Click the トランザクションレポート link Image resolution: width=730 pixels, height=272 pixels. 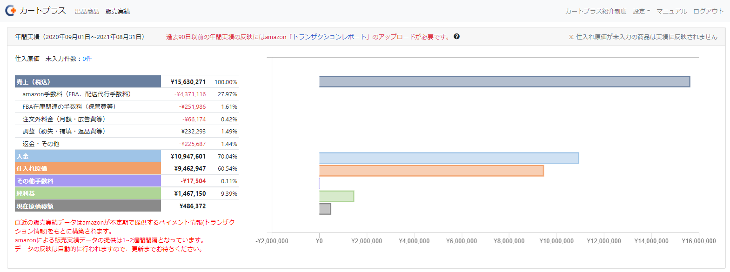coord(330,37)
